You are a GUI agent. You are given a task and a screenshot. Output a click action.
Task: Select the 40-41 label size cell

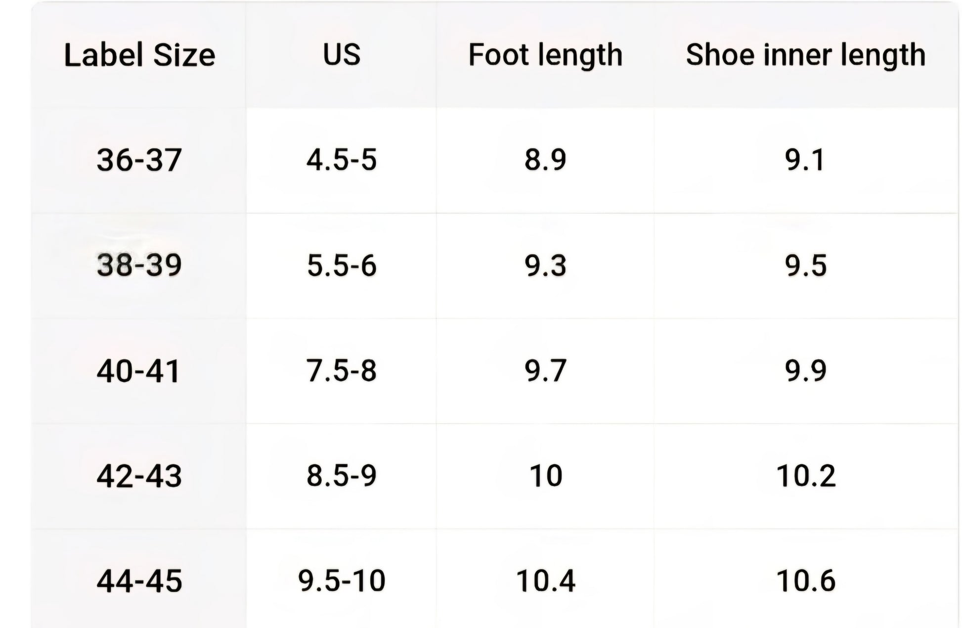(x=138, y=371)
